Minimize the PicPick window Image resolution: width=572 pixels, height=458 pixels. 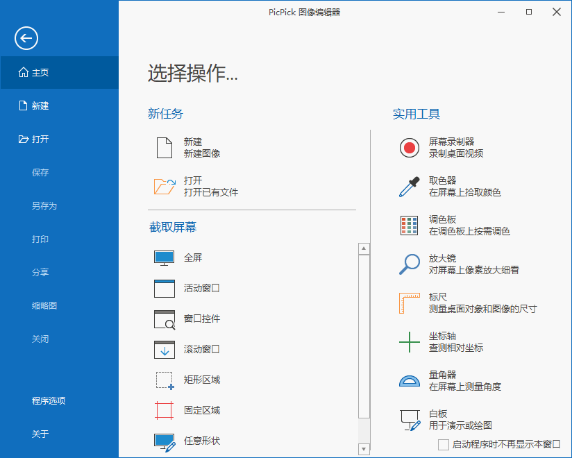click(x=501, y=12)
